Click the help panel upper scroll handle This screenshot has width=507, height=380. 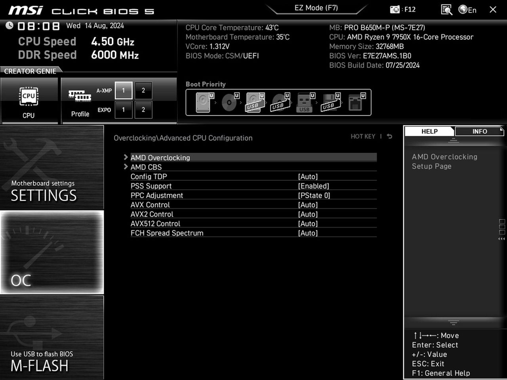pyautogui.click(x=454, y=141)
